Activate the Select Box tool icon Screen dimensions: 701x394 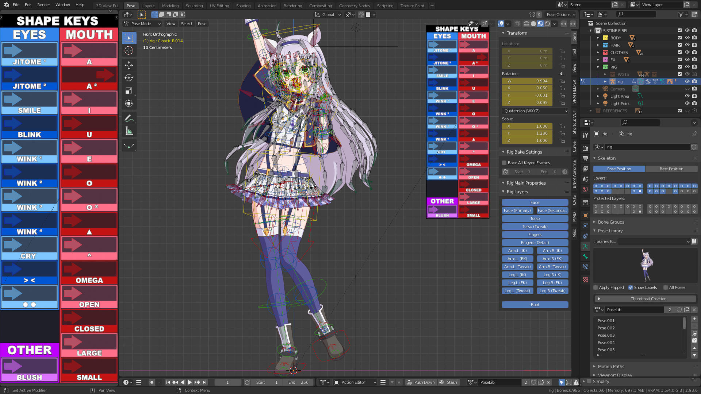129,38
